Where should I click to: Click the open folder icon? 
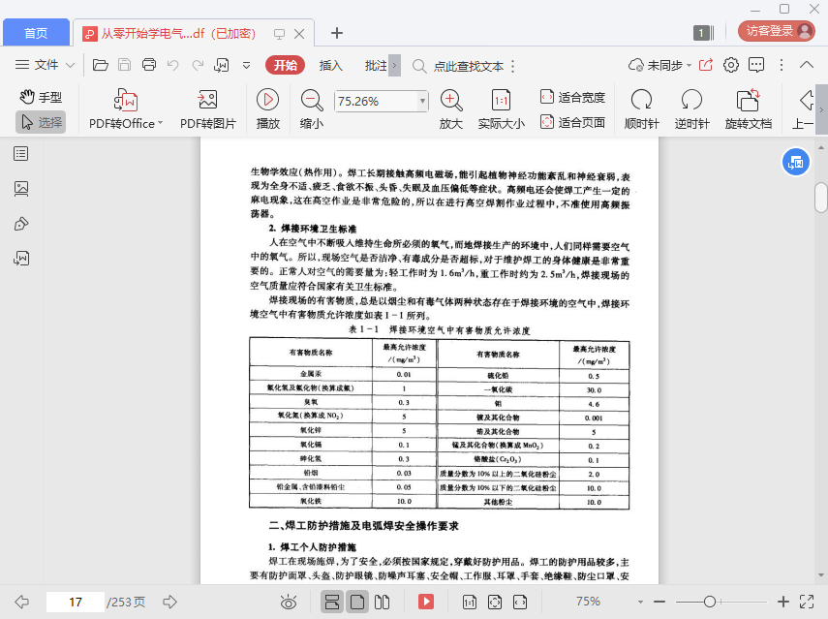(101, 65)
